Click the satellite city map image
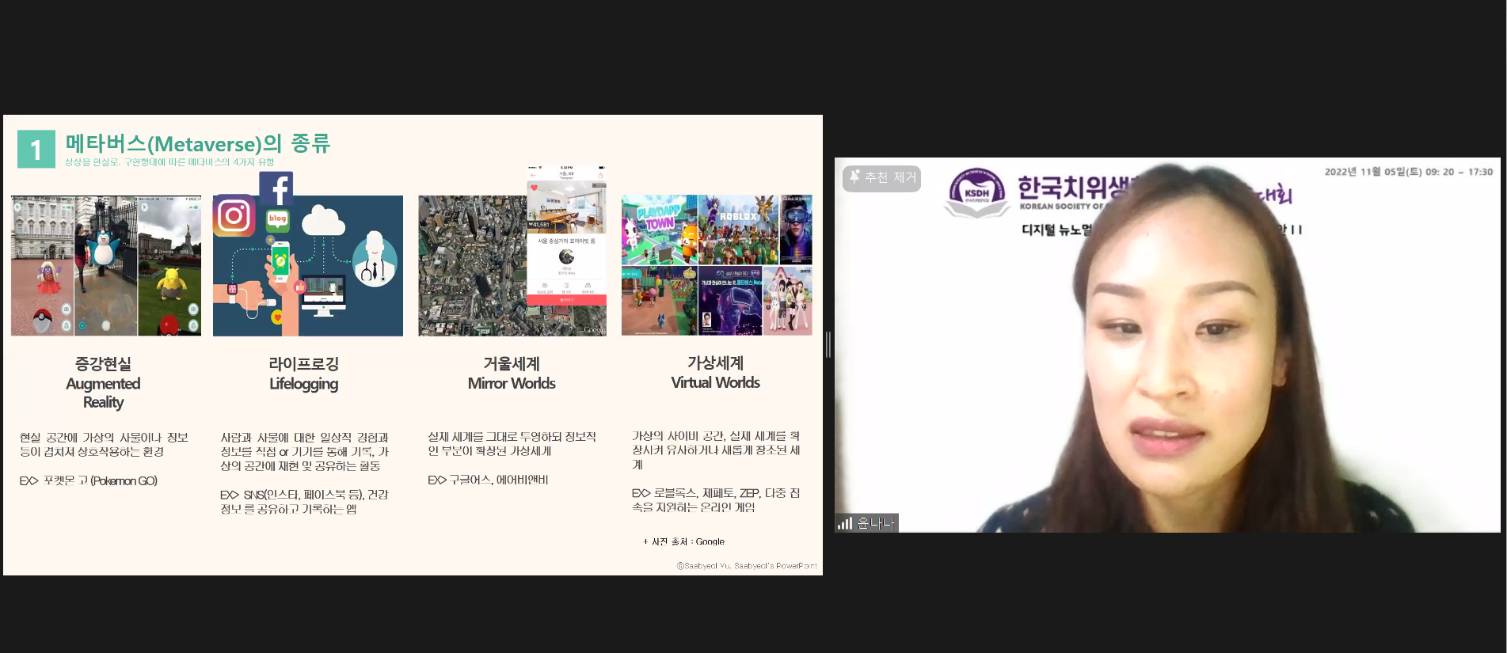 tap(473, 265)
